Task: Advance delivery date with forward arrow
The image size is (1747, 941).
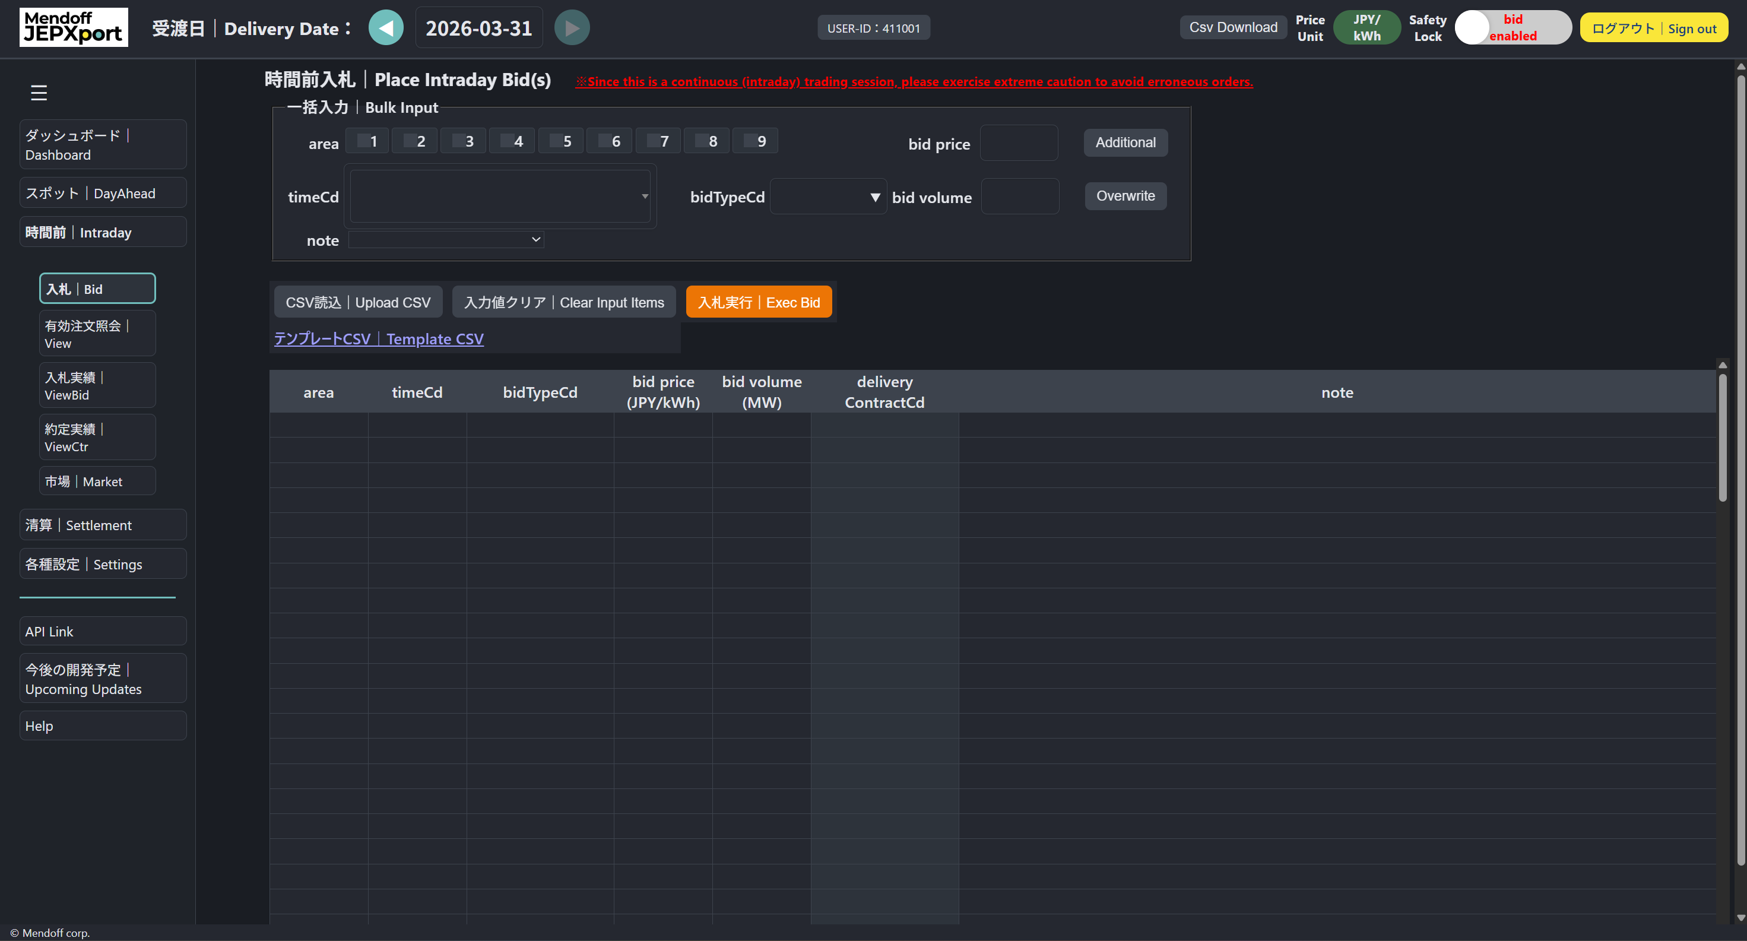Action: tap(571, 27)
